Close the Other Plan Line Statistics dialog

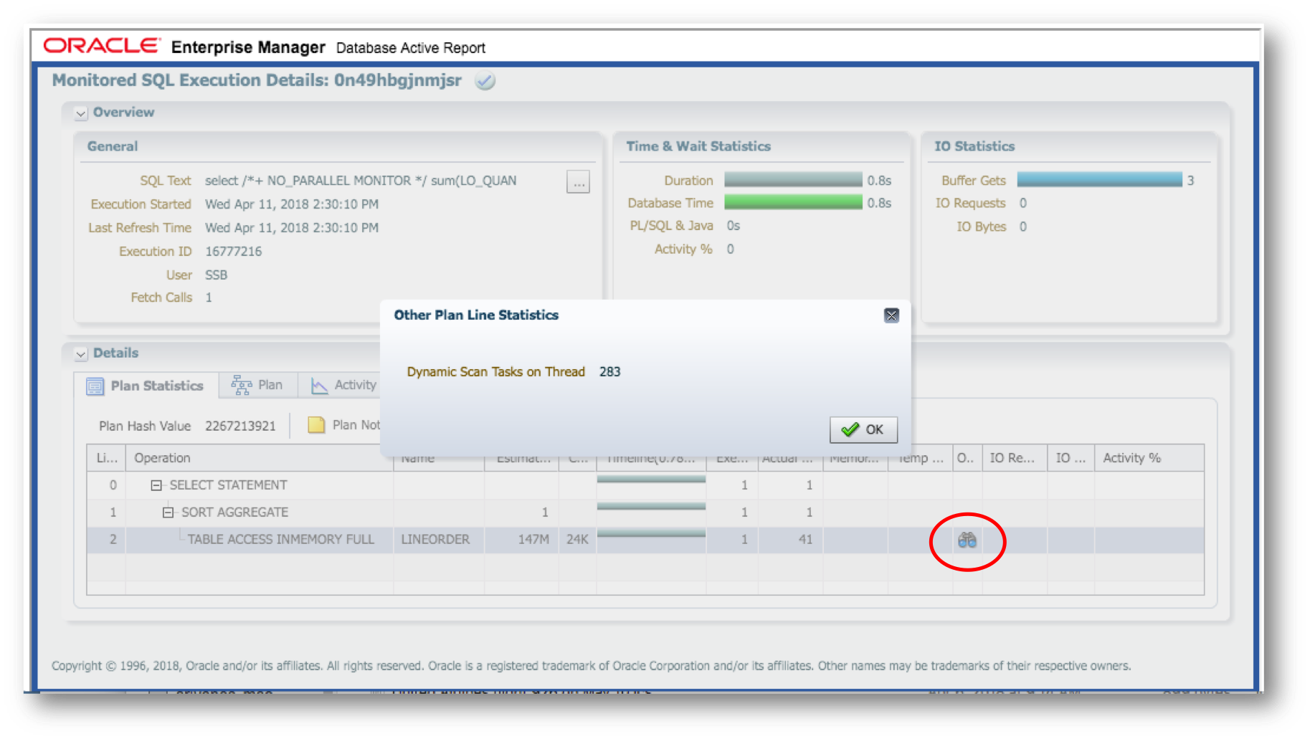click(891, 315)
